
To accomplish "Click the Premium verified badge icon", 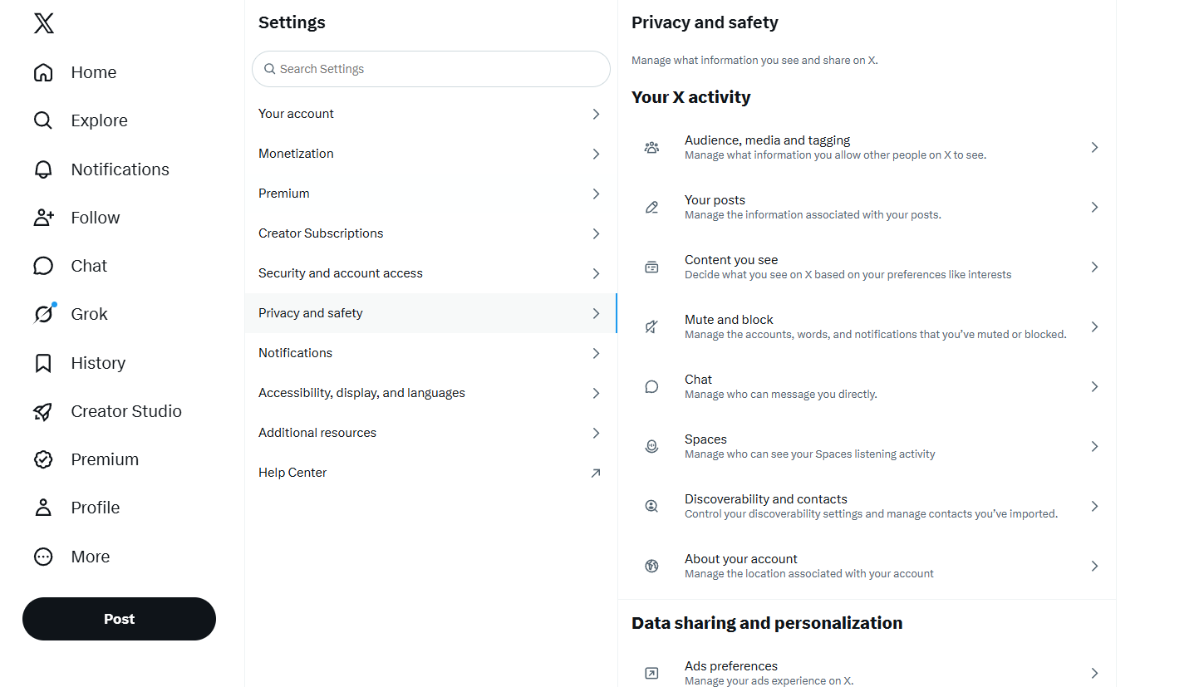I will pos(43,459).
